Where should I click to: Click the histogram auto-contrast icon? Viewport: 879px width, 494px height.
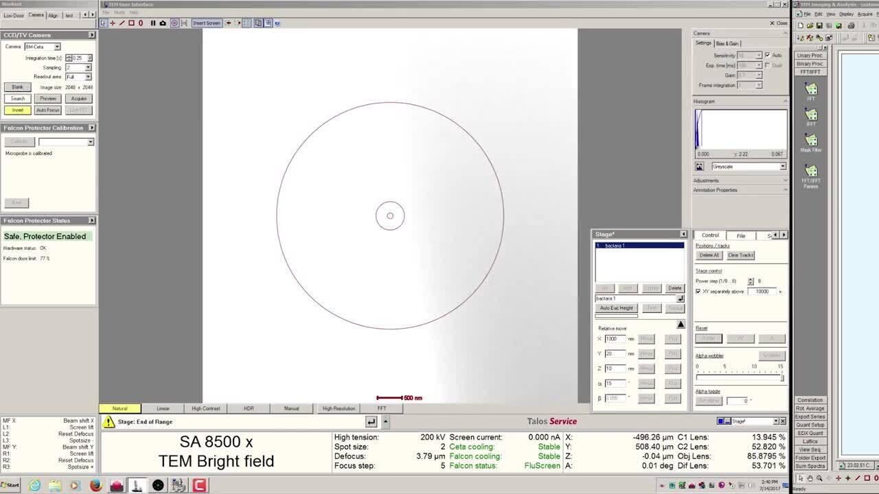coord(700,167)
